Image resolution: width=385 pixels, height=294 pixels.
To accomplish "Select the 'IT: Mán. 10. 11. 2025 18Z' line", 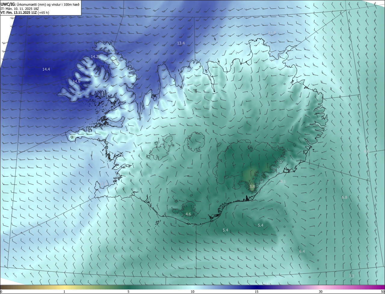I will [x=20, y=9].
